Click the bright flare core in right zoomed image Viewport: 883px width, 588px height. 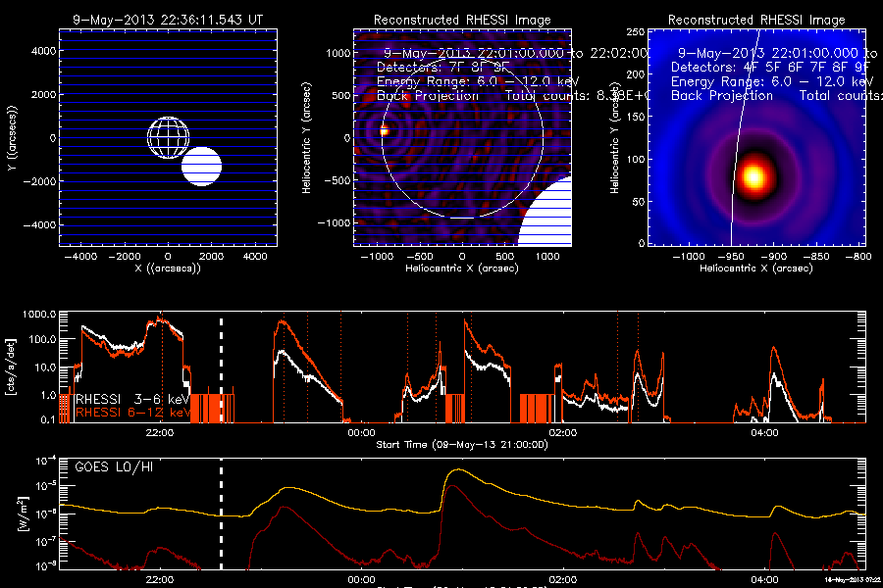pos(753,176)
